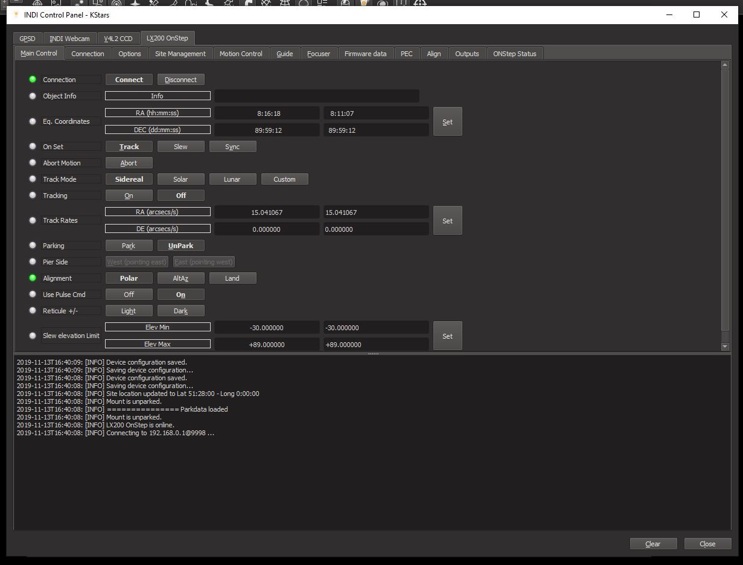The height and width of the screenshot is (565, 743).
Task: Click the Reticule Light button
Action: (x=129, y=311)
